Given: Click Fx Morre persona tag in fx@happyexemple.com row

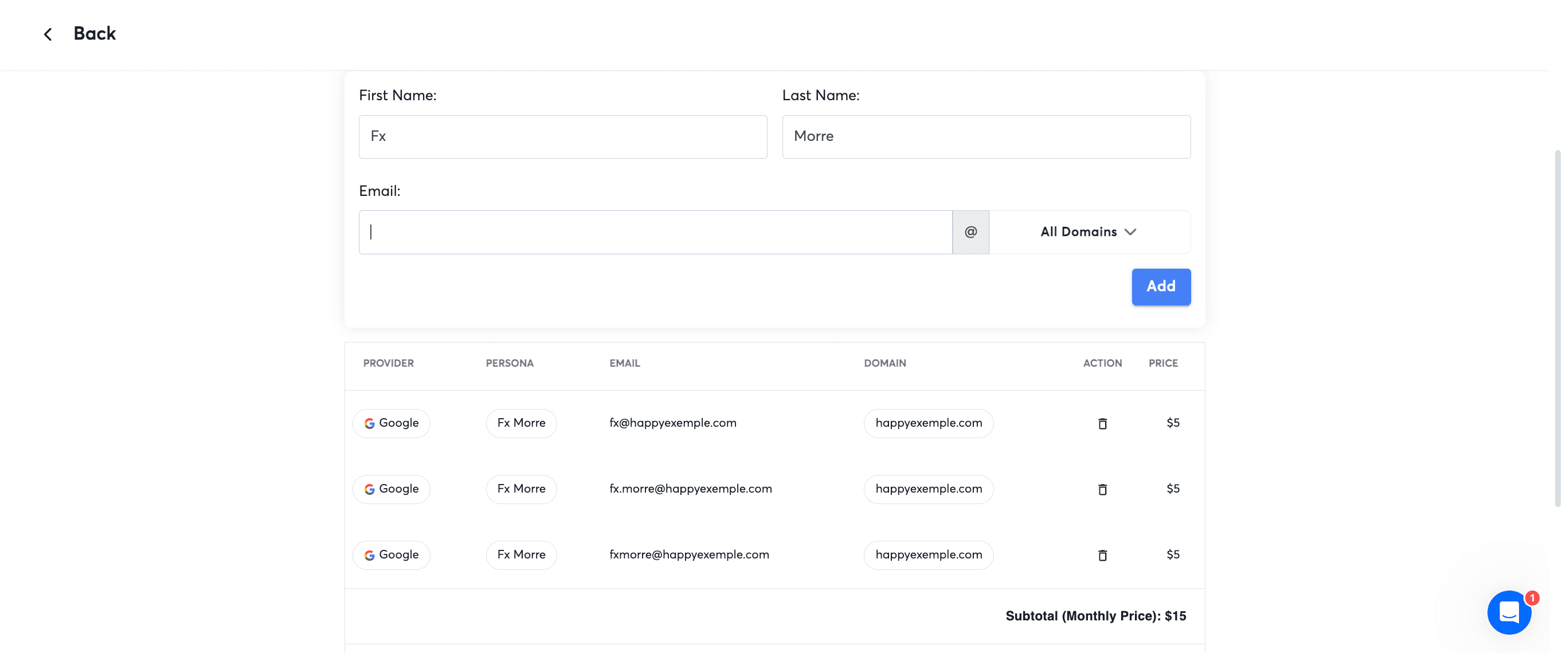Looking at the screenshot, I should (x=521, y=423).
